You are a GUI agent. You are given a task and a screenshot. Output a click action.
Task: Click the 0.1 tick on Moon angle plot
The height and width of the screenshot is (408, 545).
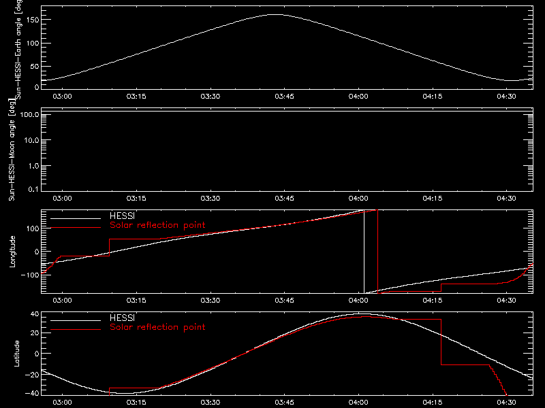coord(33,189)
